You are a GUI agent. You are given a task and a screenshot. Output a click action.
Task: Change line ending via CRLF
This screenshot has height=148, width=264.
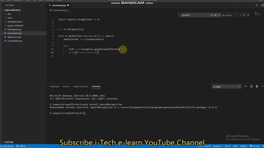[235, 146]
